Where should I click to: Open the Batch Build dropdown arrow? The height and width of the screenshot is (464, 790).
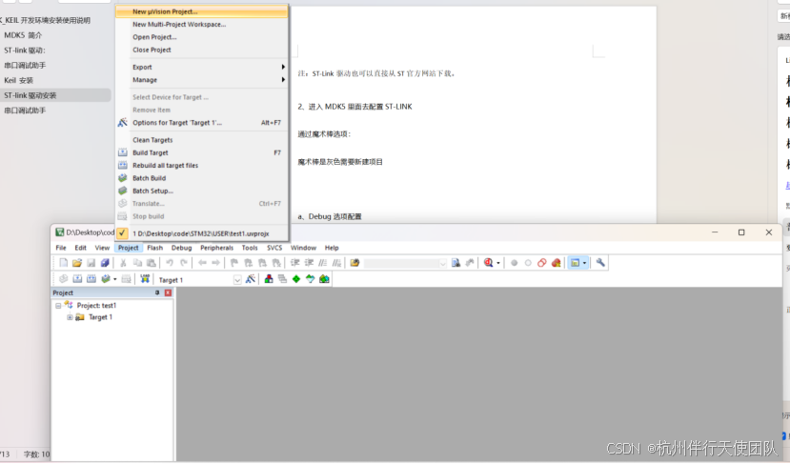tap(115, 279)
